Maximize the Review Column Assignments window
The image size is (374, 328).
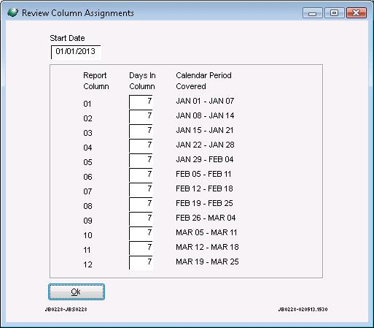tap(335, 12)
